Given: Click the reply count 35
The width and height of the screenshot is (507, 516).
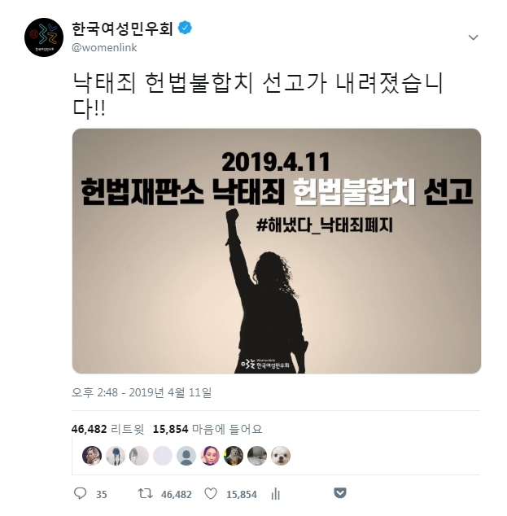Looking at the screenshot, I should coord(102,494).
